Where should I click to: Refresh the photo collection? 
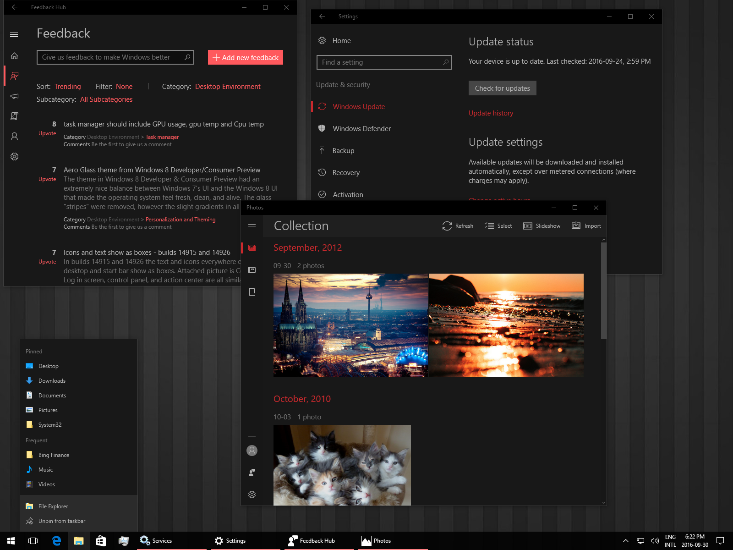[458, 225]
